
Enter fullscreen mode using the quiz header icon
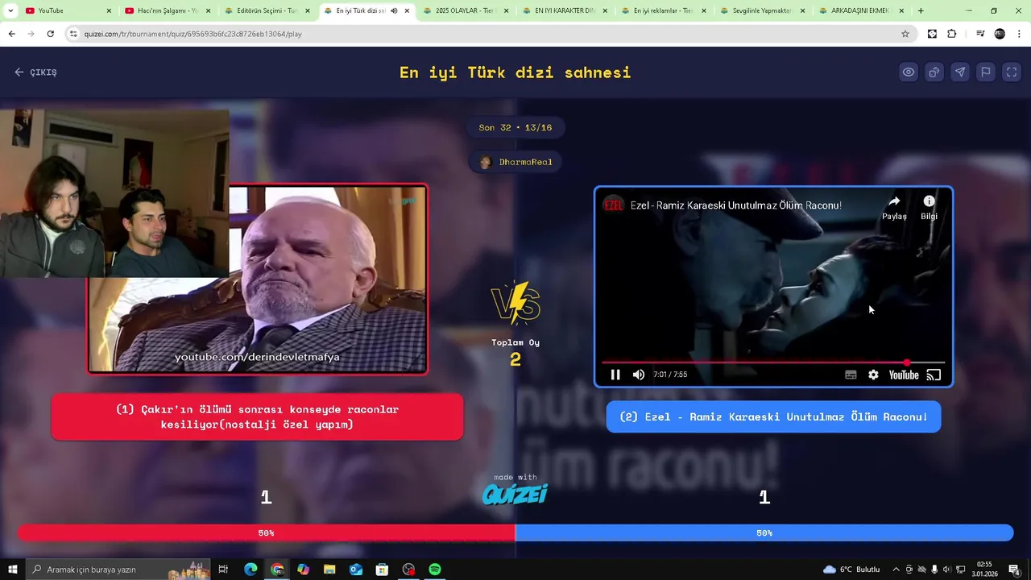tap(1012, 72)
